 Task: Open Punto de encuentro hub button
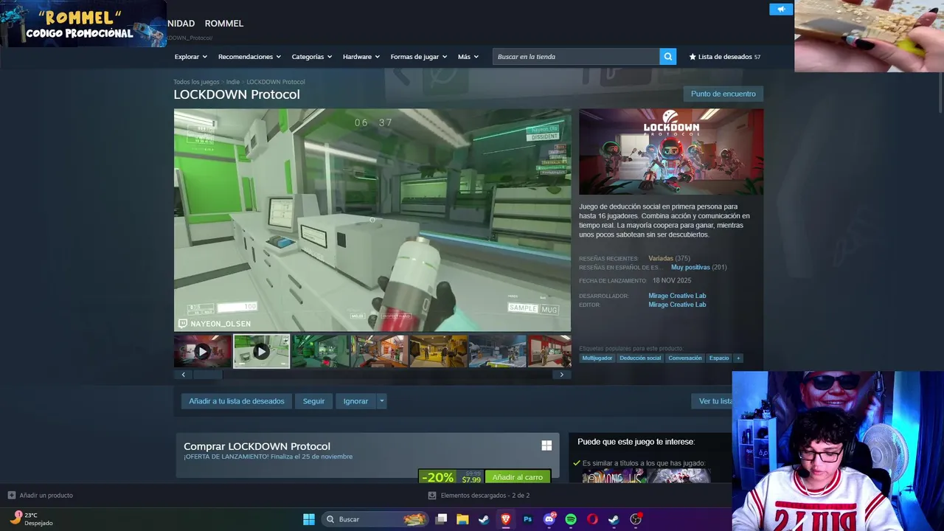[x=723, y=94]
